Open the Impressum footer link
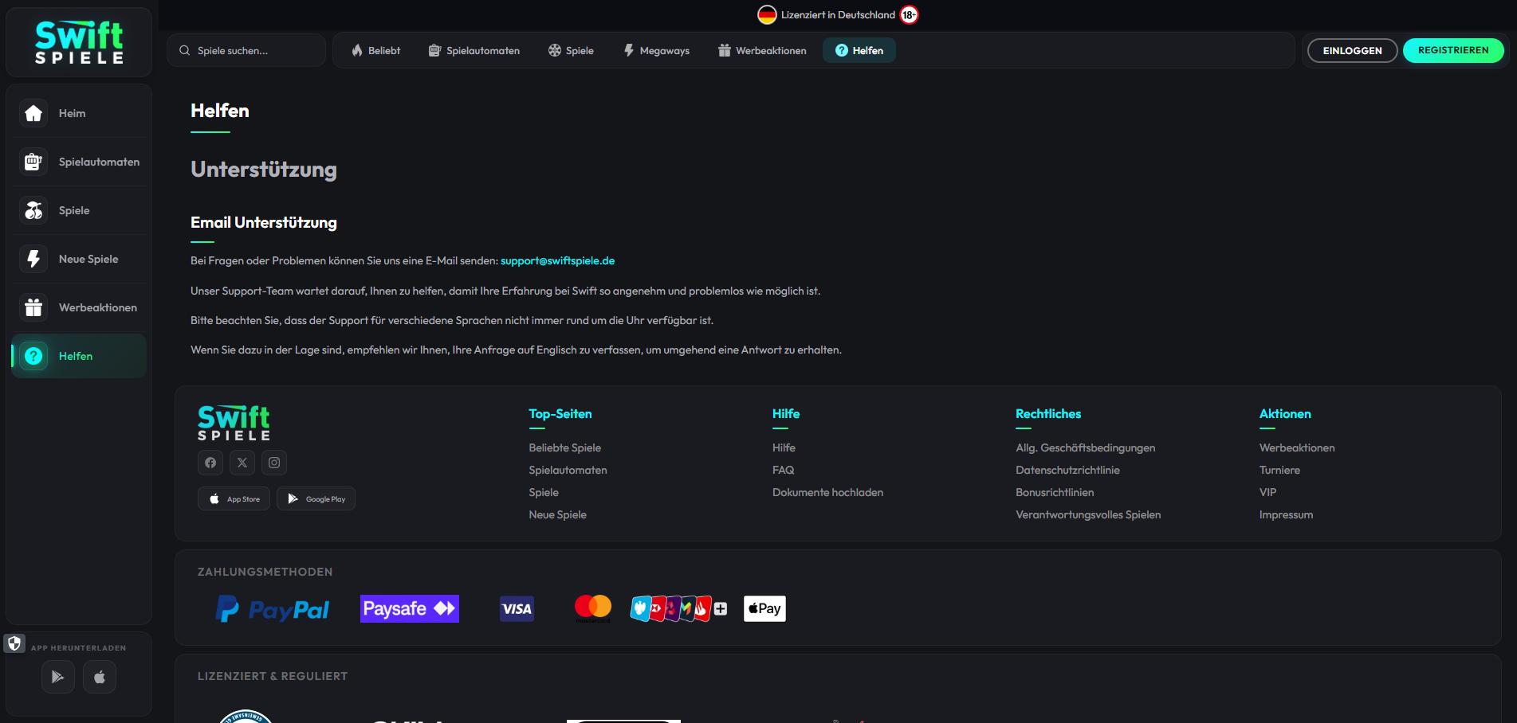The height and width of the screenshot is (723, 1517). (x=1286, y=514)
